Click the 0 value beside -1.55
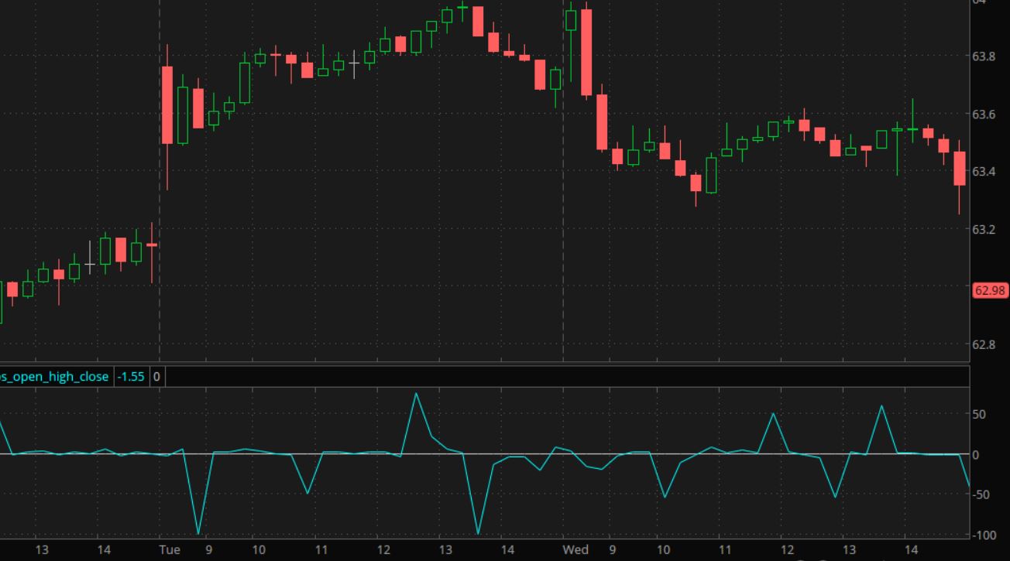This screenshot has width=1010, height=561. click(156, 377)
